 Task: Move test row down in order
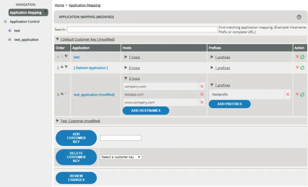(66, 56)
